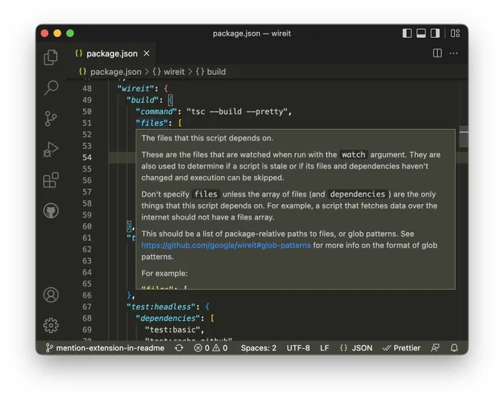Click line number 49 in the gutter
The image size is (504, 402).
pos(87,100)
